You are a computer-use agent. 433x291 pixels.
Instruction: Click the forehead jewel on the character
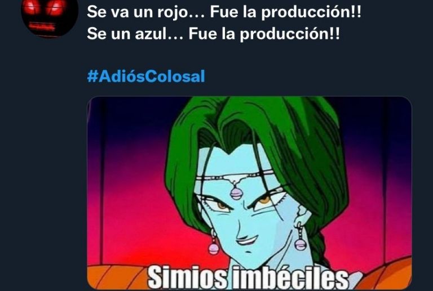pos(236,192)
